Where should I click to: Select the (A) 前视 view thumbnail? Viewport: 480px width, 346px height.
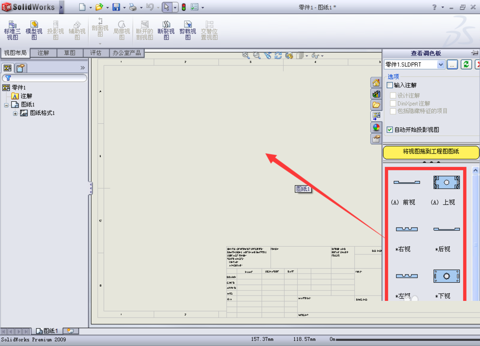click(407, 182)
